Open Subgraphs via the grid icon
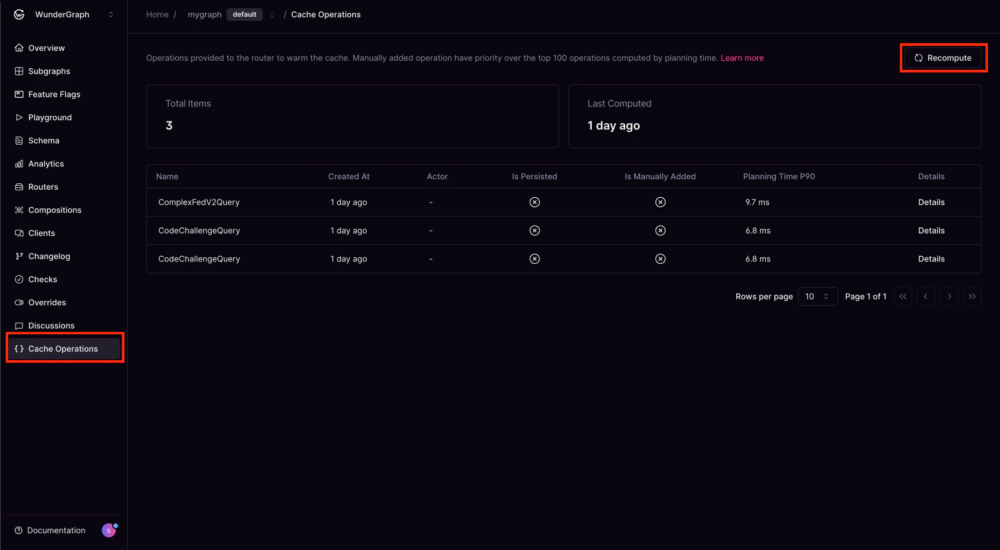Viewport: 1000px width, 550px height. pyautogui.click(x=19, y=71)
